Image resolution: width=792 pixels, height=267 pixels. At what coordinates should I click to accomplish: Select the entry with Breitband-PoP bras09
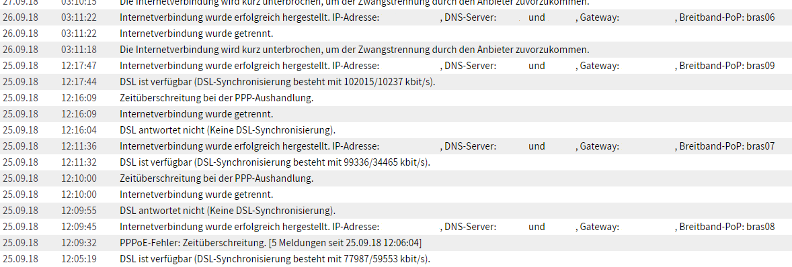click(396, 66)
